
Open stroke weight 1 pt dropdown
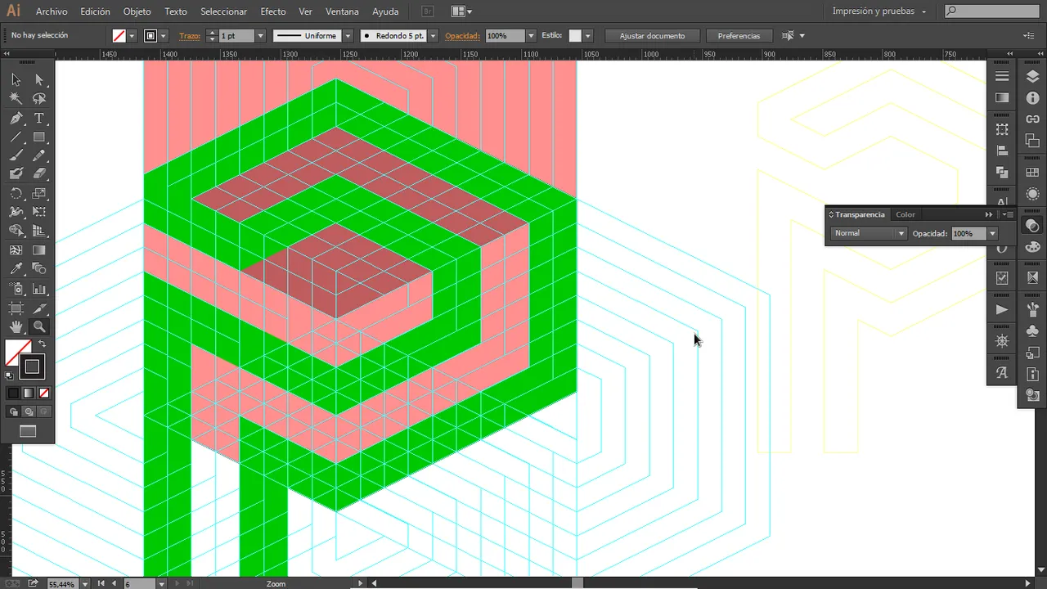click(260, 36)
